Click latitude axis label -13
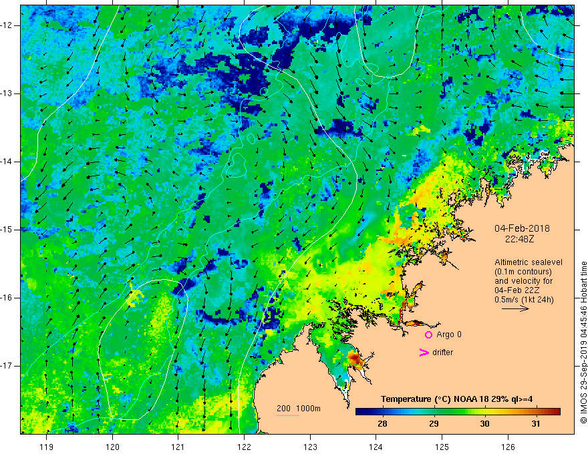Image resolution: width=588 pixels, height=454 pixels. tap(7, 93)
